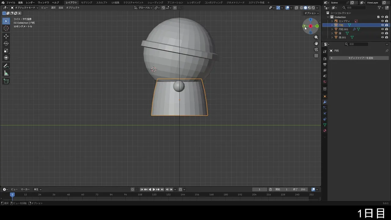The height and width of the screenshot is (220, 391).
Task: Toggle viewport visibility of エンプティ
Action: [x=382, y=21]
